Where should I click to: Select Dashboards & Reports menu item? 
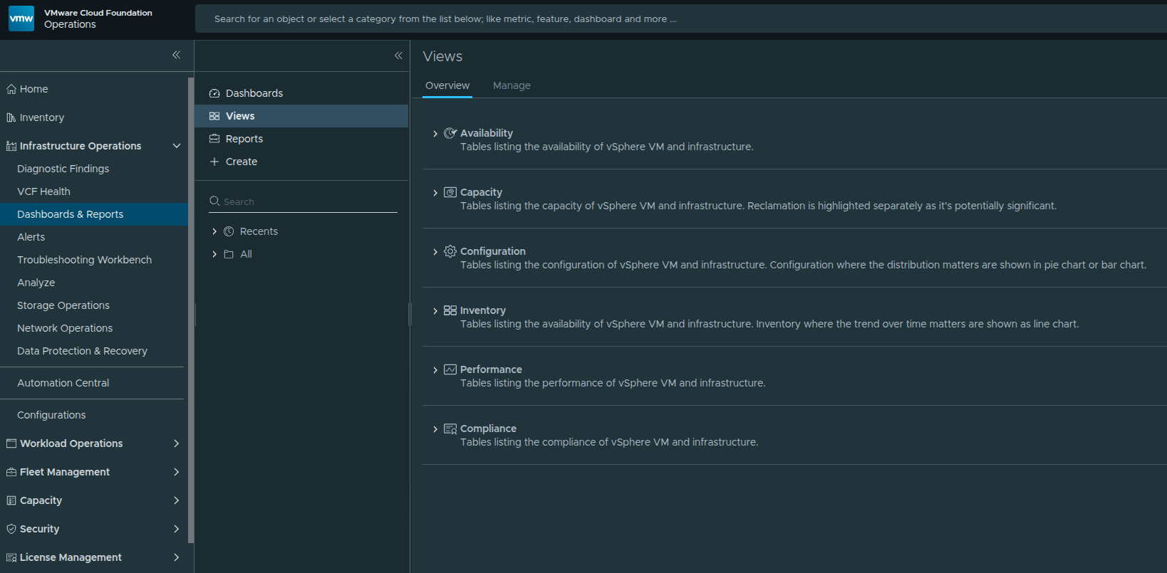(93, 214)
